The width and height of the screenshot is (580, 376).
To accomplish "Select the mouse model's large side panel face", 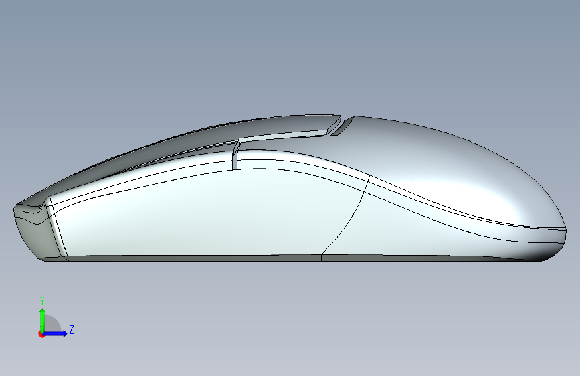I will click(207, 215).
